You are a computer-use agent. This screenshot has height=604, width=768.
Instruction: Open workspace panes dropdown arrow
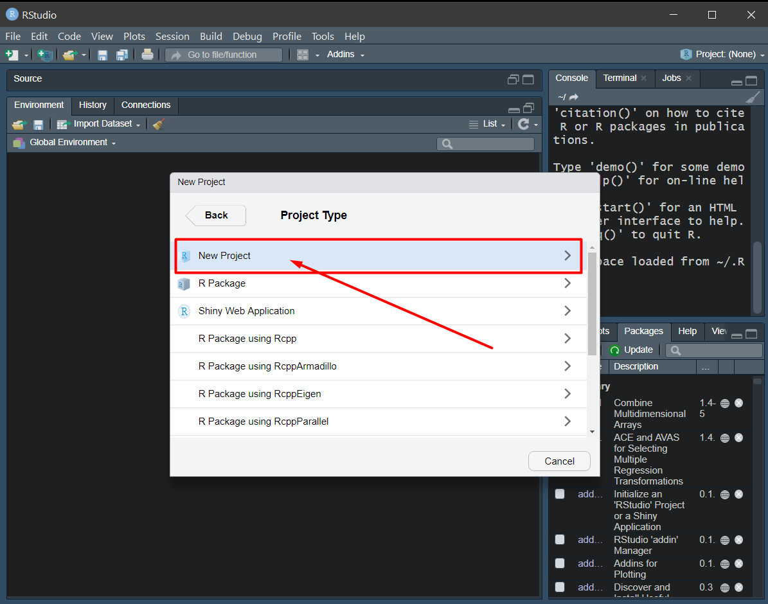click(317, 55)
